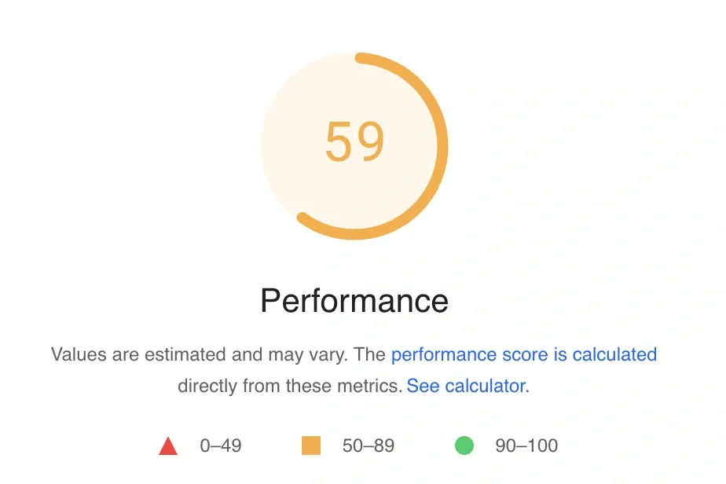Click the Performance heading
The width and height of the screenshot is (726, 484).
[x=354, y=301]
